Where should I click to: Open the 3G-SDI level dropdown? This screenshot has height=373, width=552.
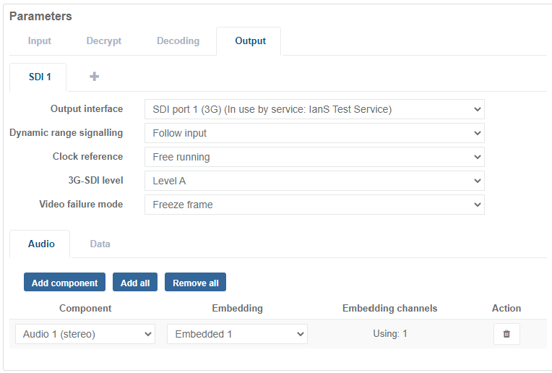(314, 181)
